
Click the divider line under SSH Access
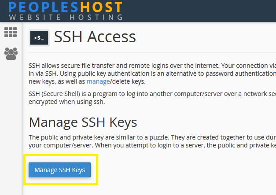click(x=152, y=52)
